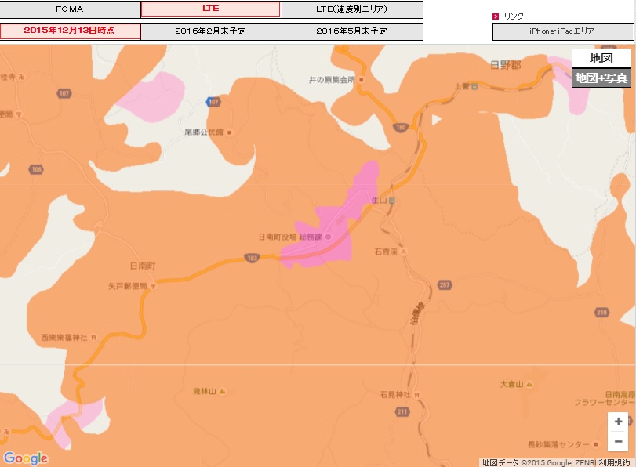Click the 鬼林山 mountain marker
The image size is (636, 467).
pyautogui.click(x=223, y=390)
